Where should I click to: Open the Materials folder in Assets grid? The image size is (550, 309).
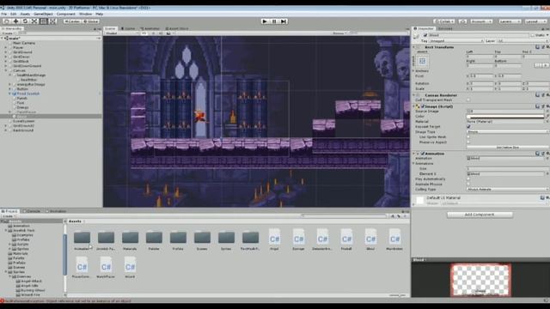(x=130, y=240)
